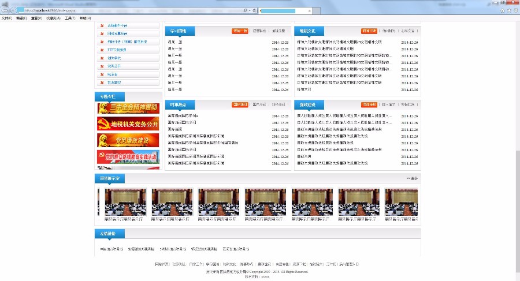Screen dimensions: 520x281
Task: Click the red icon beside the FTP entry
Action: pos(102,50)
